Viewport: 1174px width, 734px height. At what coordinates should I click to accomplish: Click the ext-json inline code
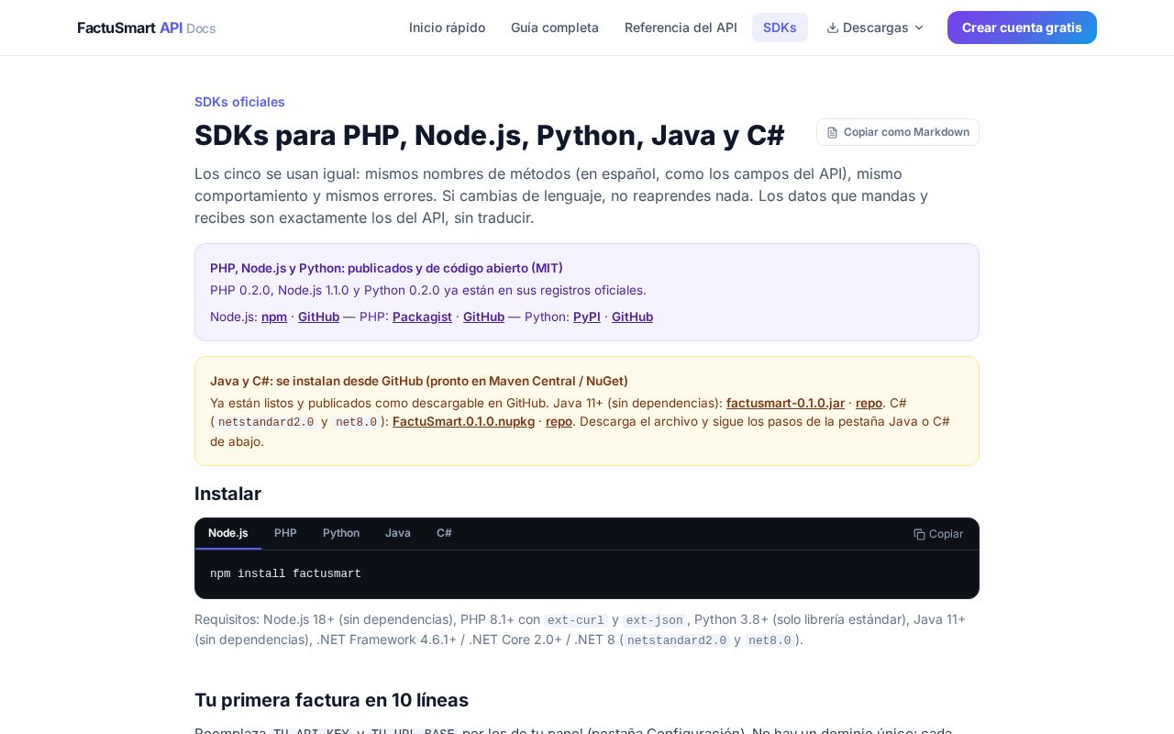(655, 620)
